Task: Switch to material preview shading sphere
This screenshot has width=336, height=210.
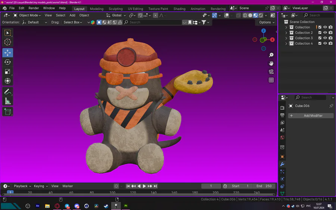Action: 255,15
